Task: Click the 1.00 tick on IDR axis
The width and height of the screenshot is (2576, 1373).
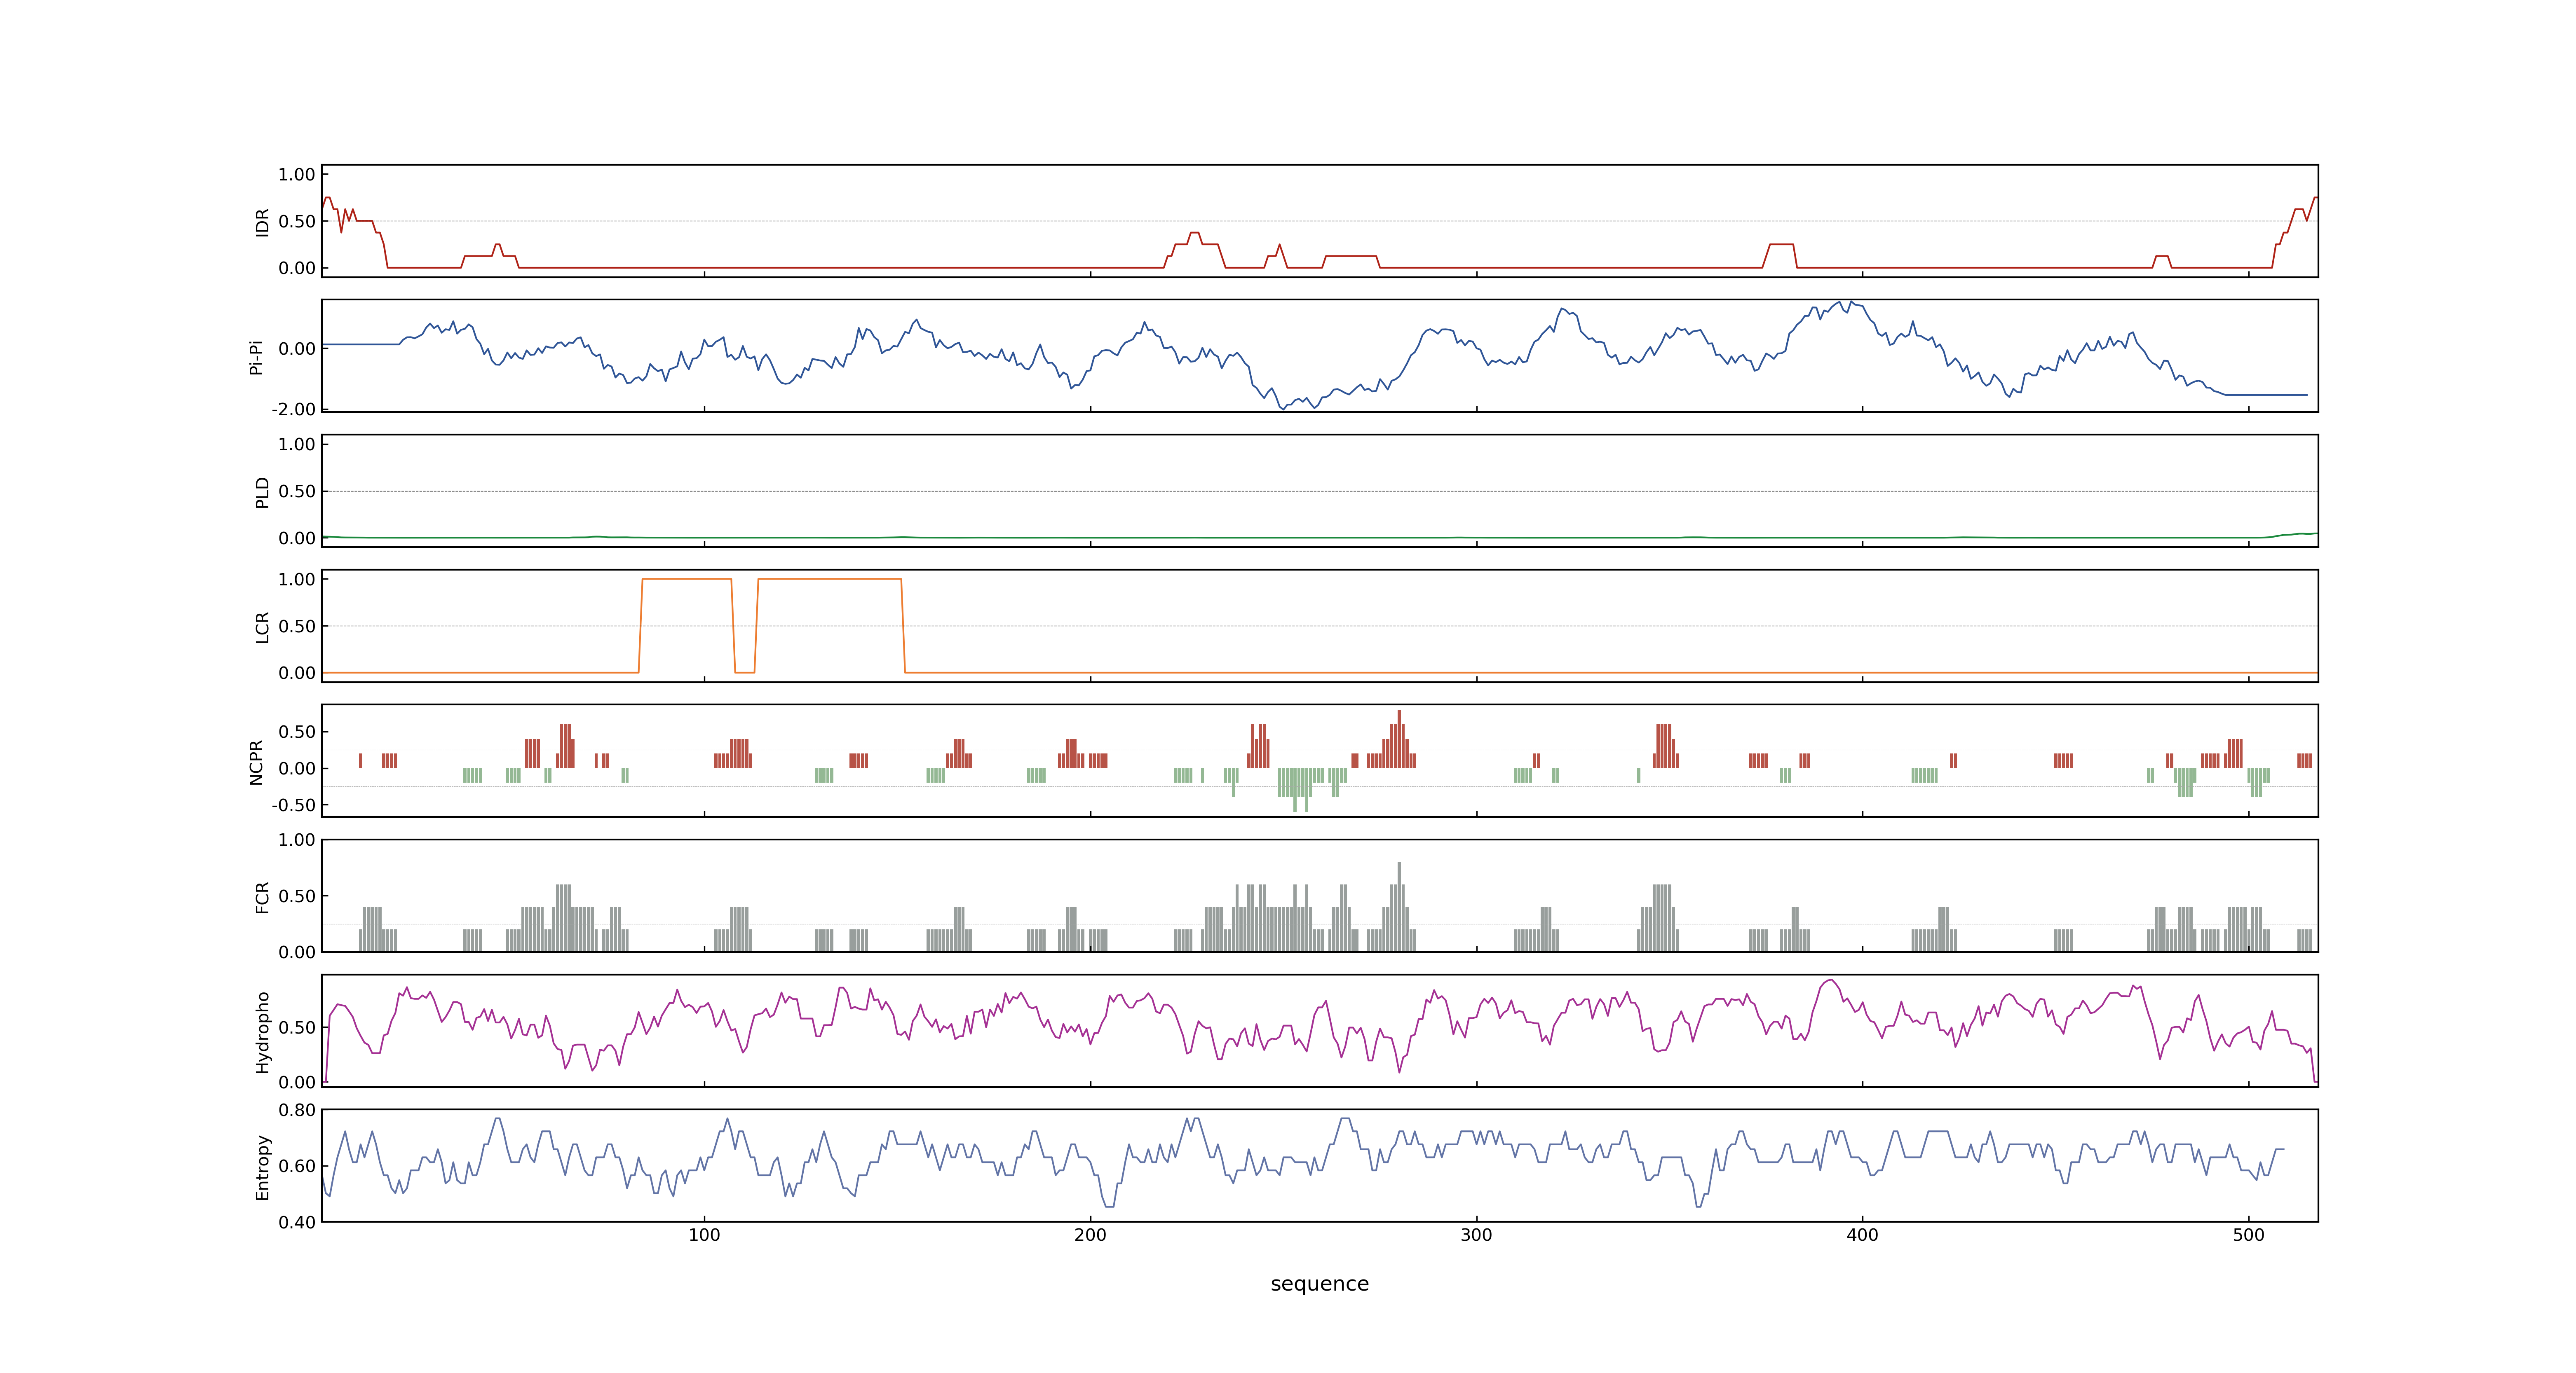Action: click(x=297, y=175)
